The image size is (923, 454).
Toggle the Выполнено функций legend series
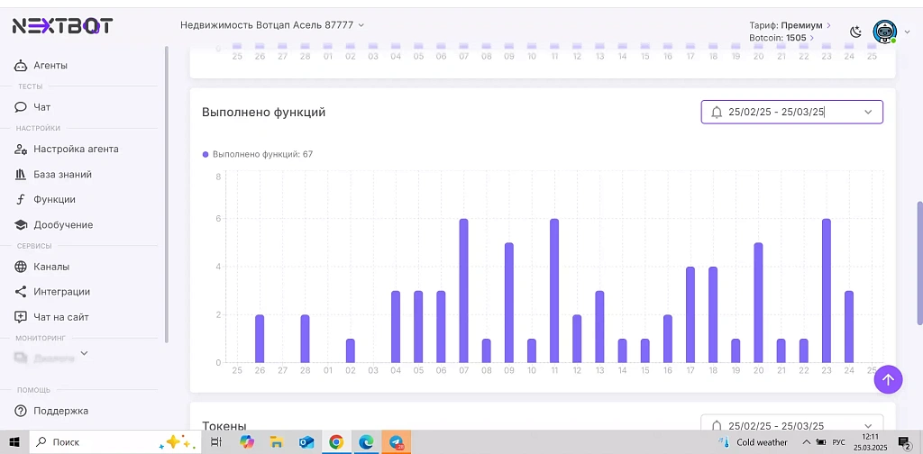(x=258, y=154)
